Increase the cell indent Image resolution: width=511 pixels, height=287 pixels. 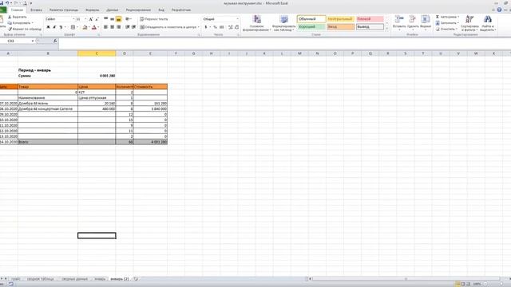pyautogui.click(x=133, y=27)
